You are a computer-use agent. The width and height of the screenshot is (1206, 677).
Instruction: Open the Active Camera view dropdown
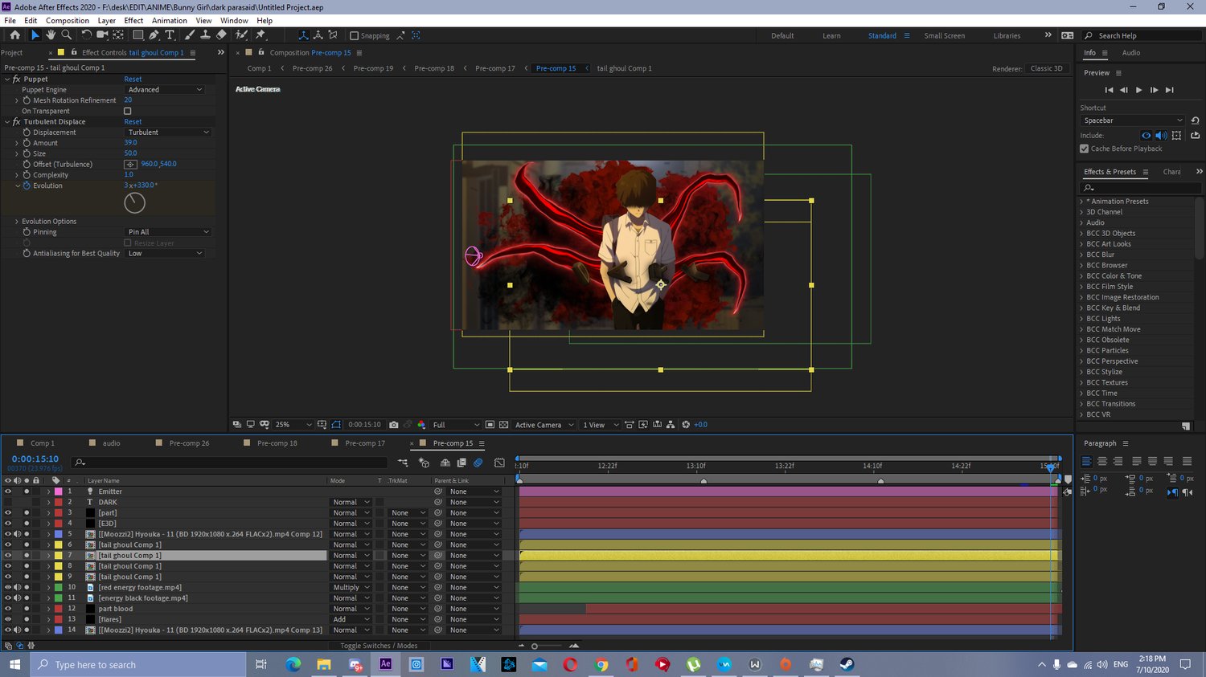(544, 425)
